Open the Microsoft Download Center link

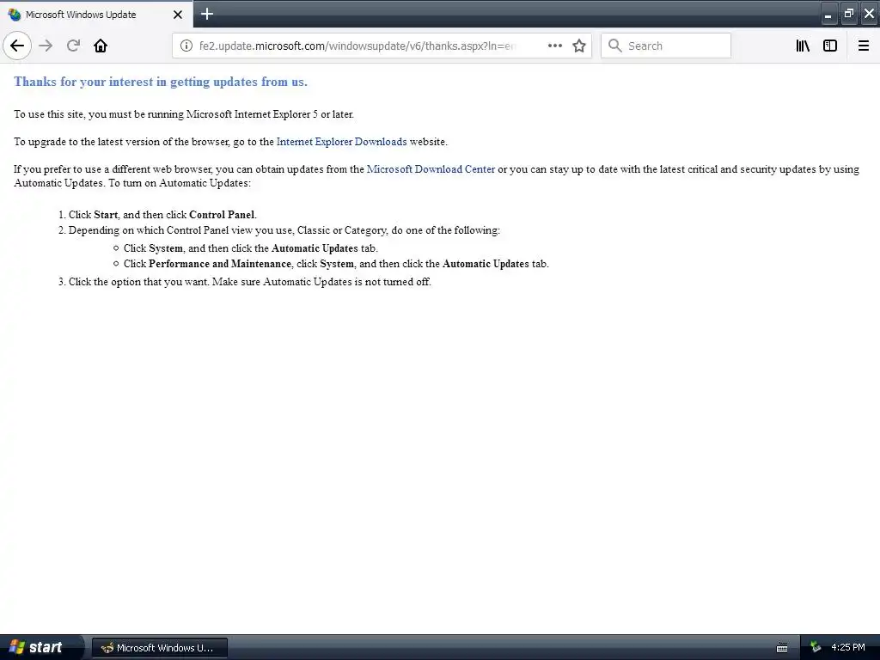(x=431, y=169)
